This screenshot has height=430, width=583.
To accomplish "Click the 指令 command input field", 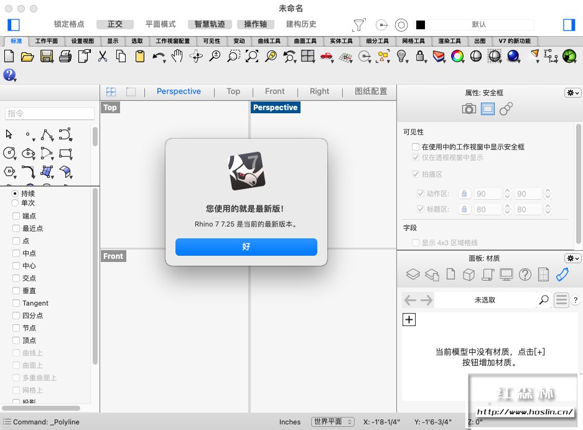I will pyautogui.click(x=49, y=113).
